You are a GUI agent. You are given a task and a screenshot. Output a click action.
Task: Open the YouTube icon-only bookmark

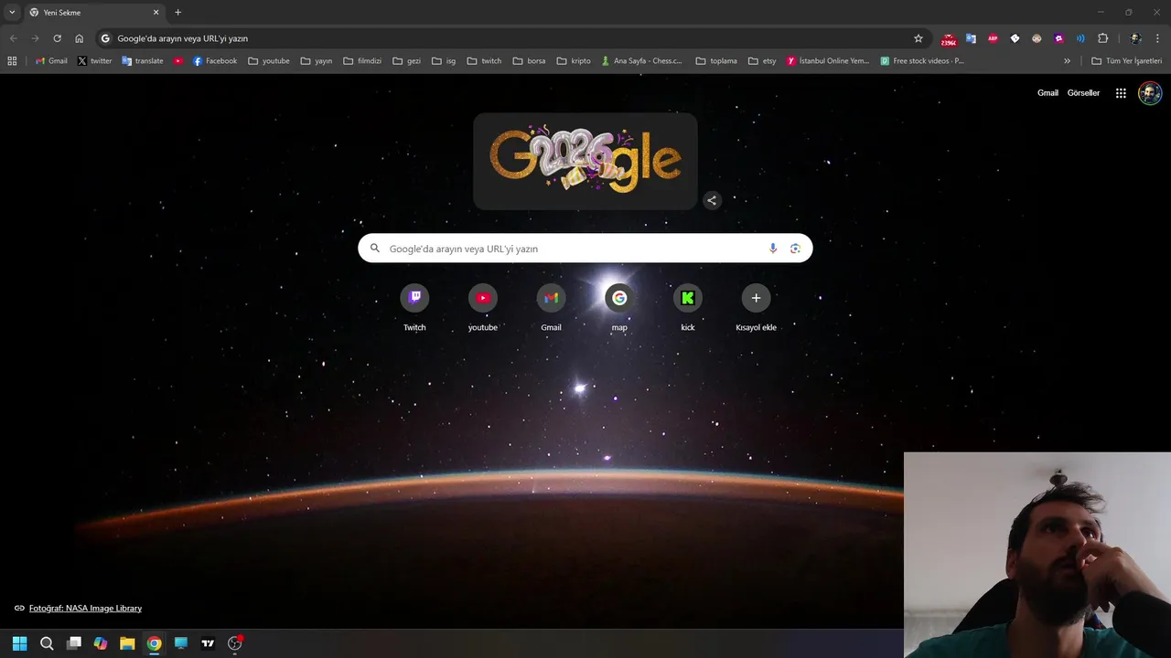click(x=178, y=61)
